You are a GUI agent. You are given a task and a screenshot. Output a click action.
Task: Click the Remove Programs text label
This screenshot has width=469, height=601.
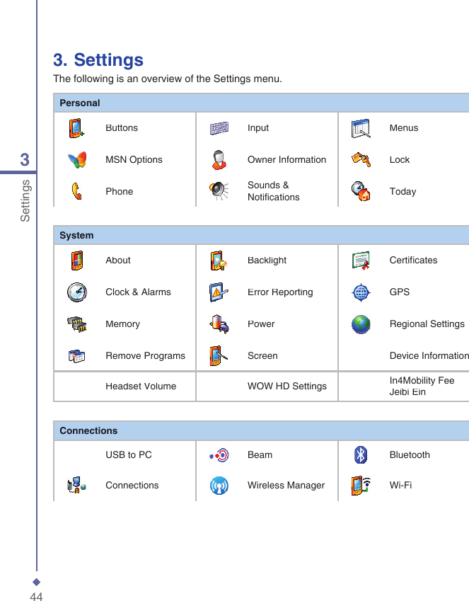[x=145, y=356]
